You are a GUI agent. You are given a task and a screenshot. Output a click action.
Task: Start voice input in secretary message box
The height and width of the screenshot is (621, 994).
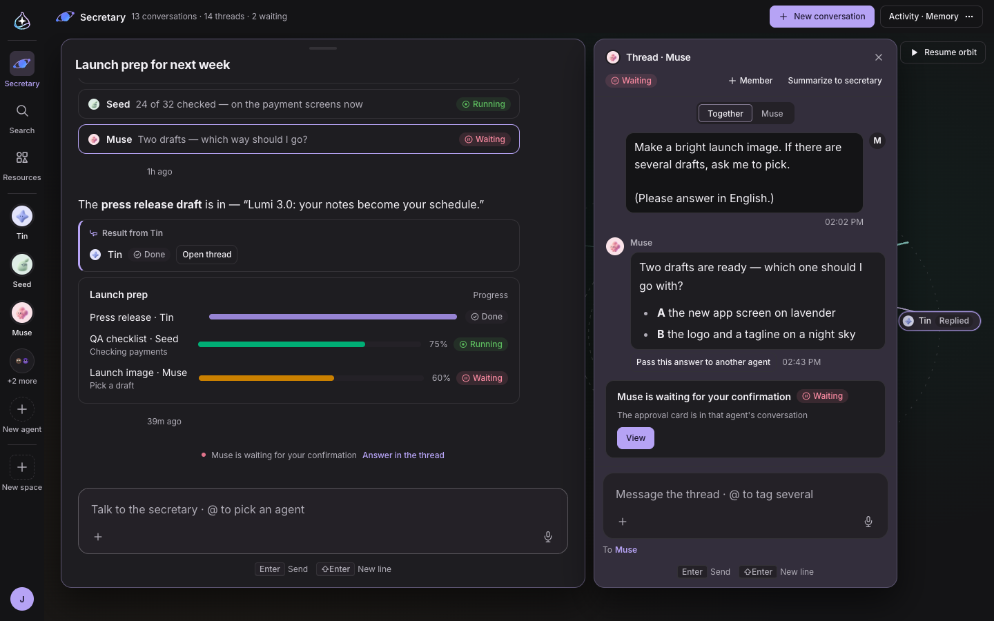pos(548,537)
